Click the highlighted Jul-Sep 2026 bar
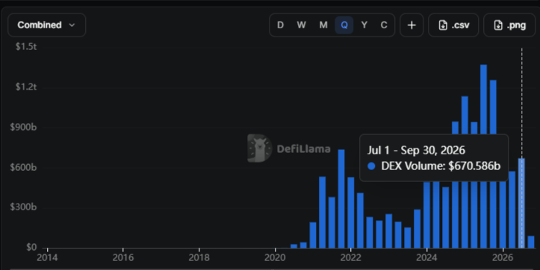This screenshot has height=270, width=540. click(x=521, y=203)
